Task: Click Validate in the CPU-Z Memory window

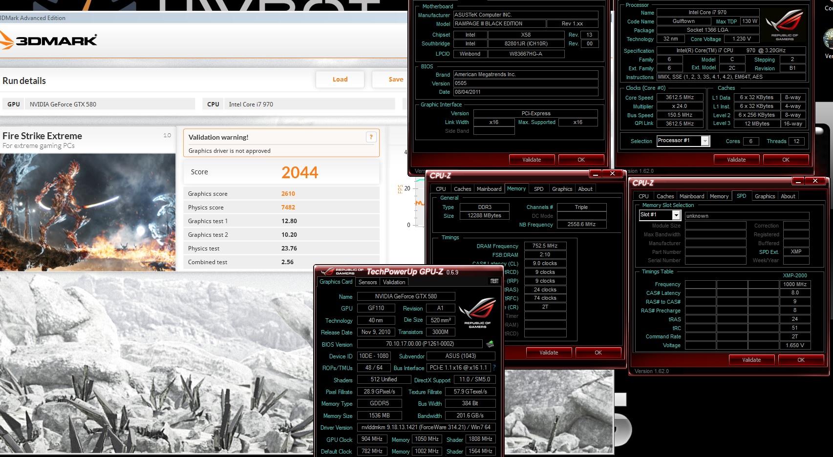Action: pos(549,353)
